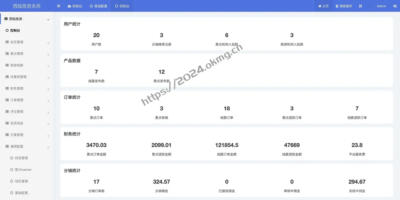
Task: Open 图片banner submenu item
Action: pyautogui.click(x=23, y=170)
